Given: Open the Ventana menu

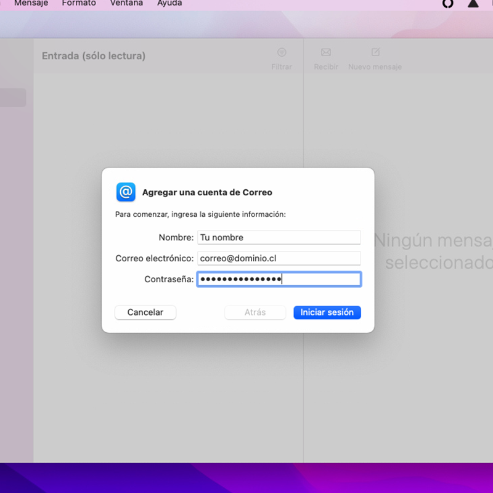Looking at the screenshot, I should [126, 4].
